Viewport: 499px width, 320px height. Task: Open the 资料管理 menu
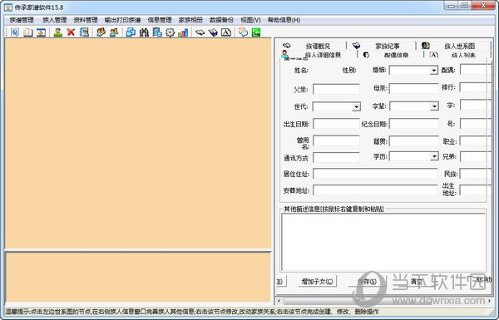(x=86, y=20)
